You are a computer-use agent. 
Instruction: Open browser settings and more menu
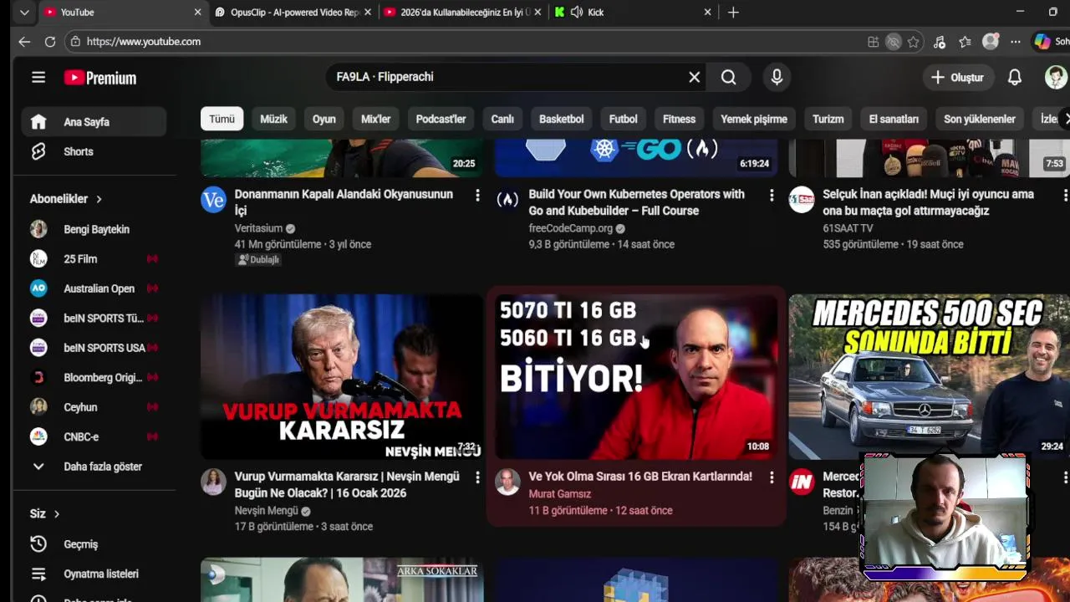(1016, 41)
